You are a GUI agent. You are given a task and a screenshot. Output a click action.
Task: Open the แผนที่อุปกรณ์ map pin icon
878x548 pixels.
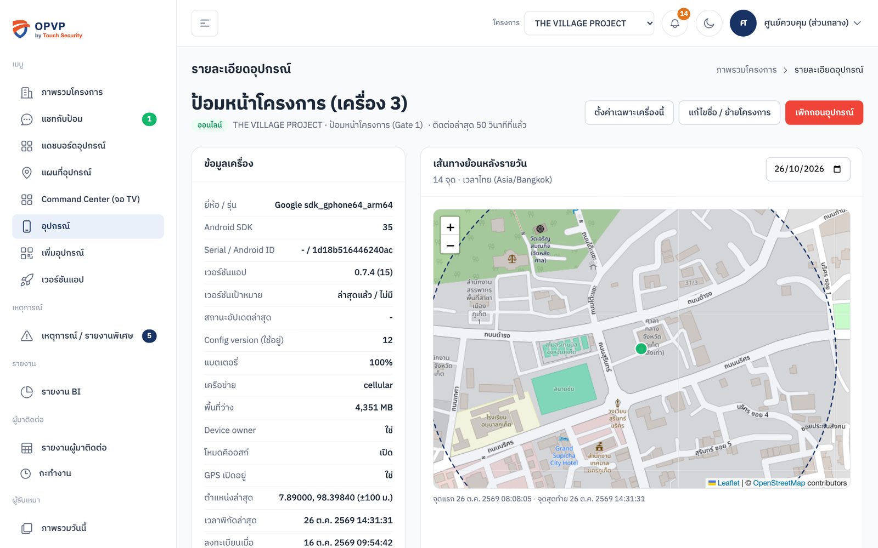point(26,173)
